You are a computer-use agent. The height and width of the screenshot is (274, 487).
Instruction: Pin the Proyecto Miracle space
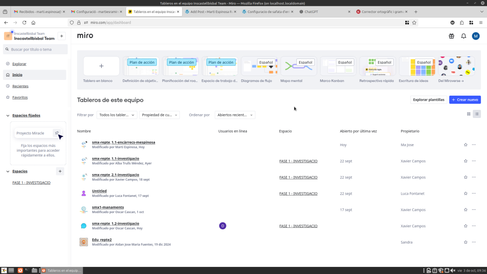point(57,133)
